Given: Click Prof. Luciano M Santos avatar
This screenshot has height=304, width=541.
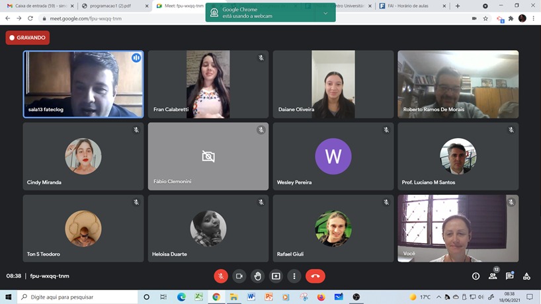Looking at the screenshot, I should pos(458,156).
